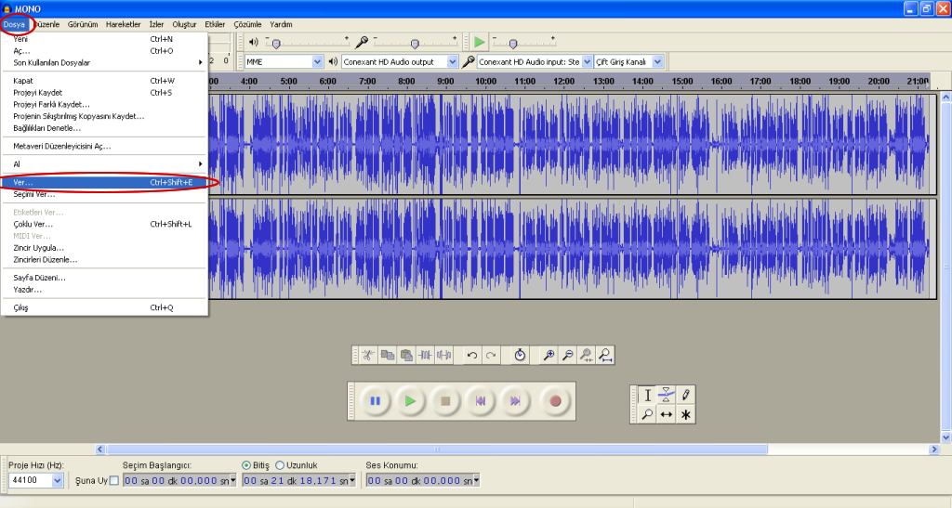Viewport: 952px width, 508px height.
Task: Choose Projeyi Kaydet from the menu
Action: tap(104, 93)
